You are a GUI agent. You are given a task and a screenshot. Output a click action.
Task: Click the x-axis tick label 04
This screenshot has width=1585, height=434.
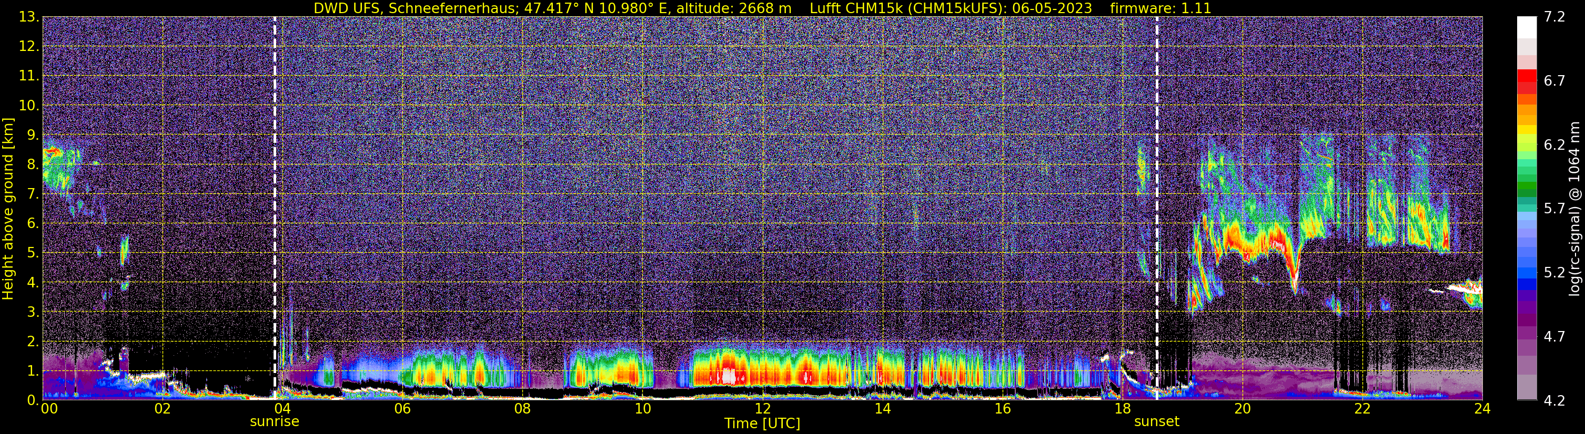[282, 409]
